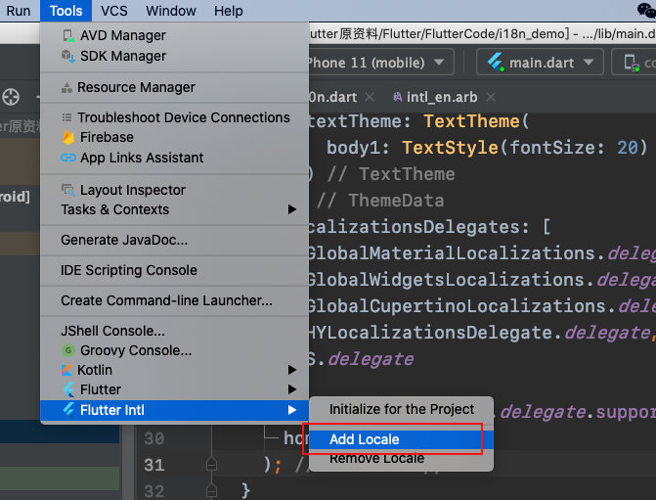This screenshot has width=656, height=500.
Task: Click the Flutter Intl logo icon
Action: pyautogui.click(x=68, y=410)
